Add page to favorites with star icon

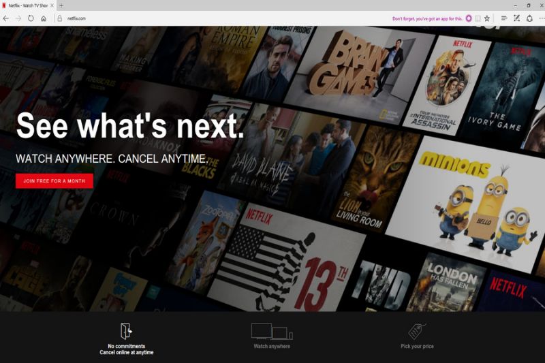[x=487, y=18]
